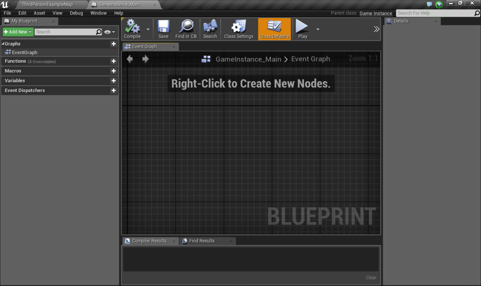Open Game Instance parent class link
The width and height of the screenshot is (481, 286).
coord(376,13)
